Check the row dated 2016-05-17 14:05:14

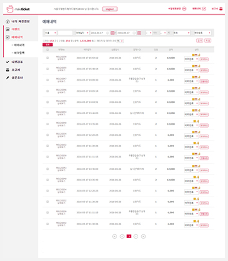(48, 91)
